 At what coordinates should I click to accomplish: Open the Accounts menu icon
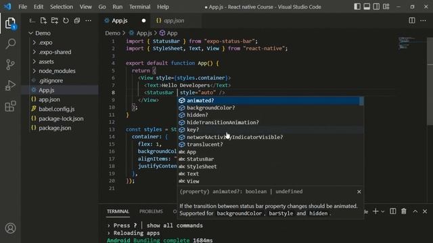tap(11, 228)
